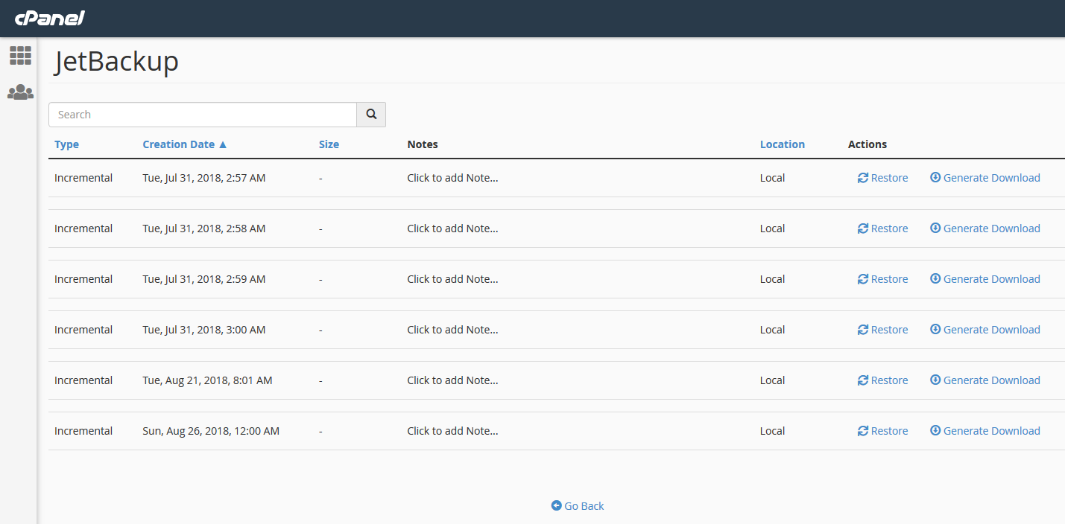1065x524 pixels.
Task: Click Restore text for Aug 21 backup
Action: pos(890,380)
